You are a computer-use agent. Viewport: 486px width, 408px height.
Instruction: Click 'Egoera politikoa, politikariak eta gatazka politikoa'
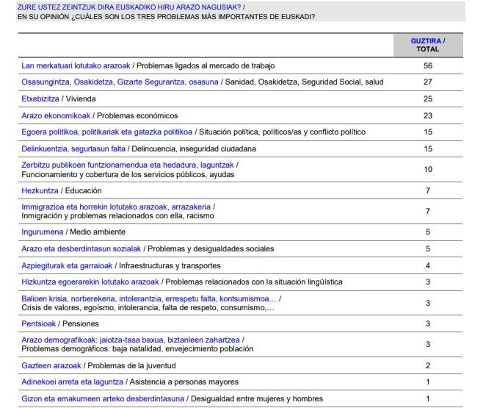coord(107,132)
